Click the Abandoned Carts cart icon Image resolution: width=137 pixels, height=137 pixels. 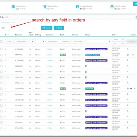click(45, 7)
